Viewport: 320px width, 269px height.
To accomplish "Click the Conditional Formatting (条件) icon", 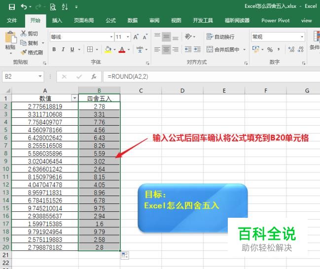I will click(317, 36).
